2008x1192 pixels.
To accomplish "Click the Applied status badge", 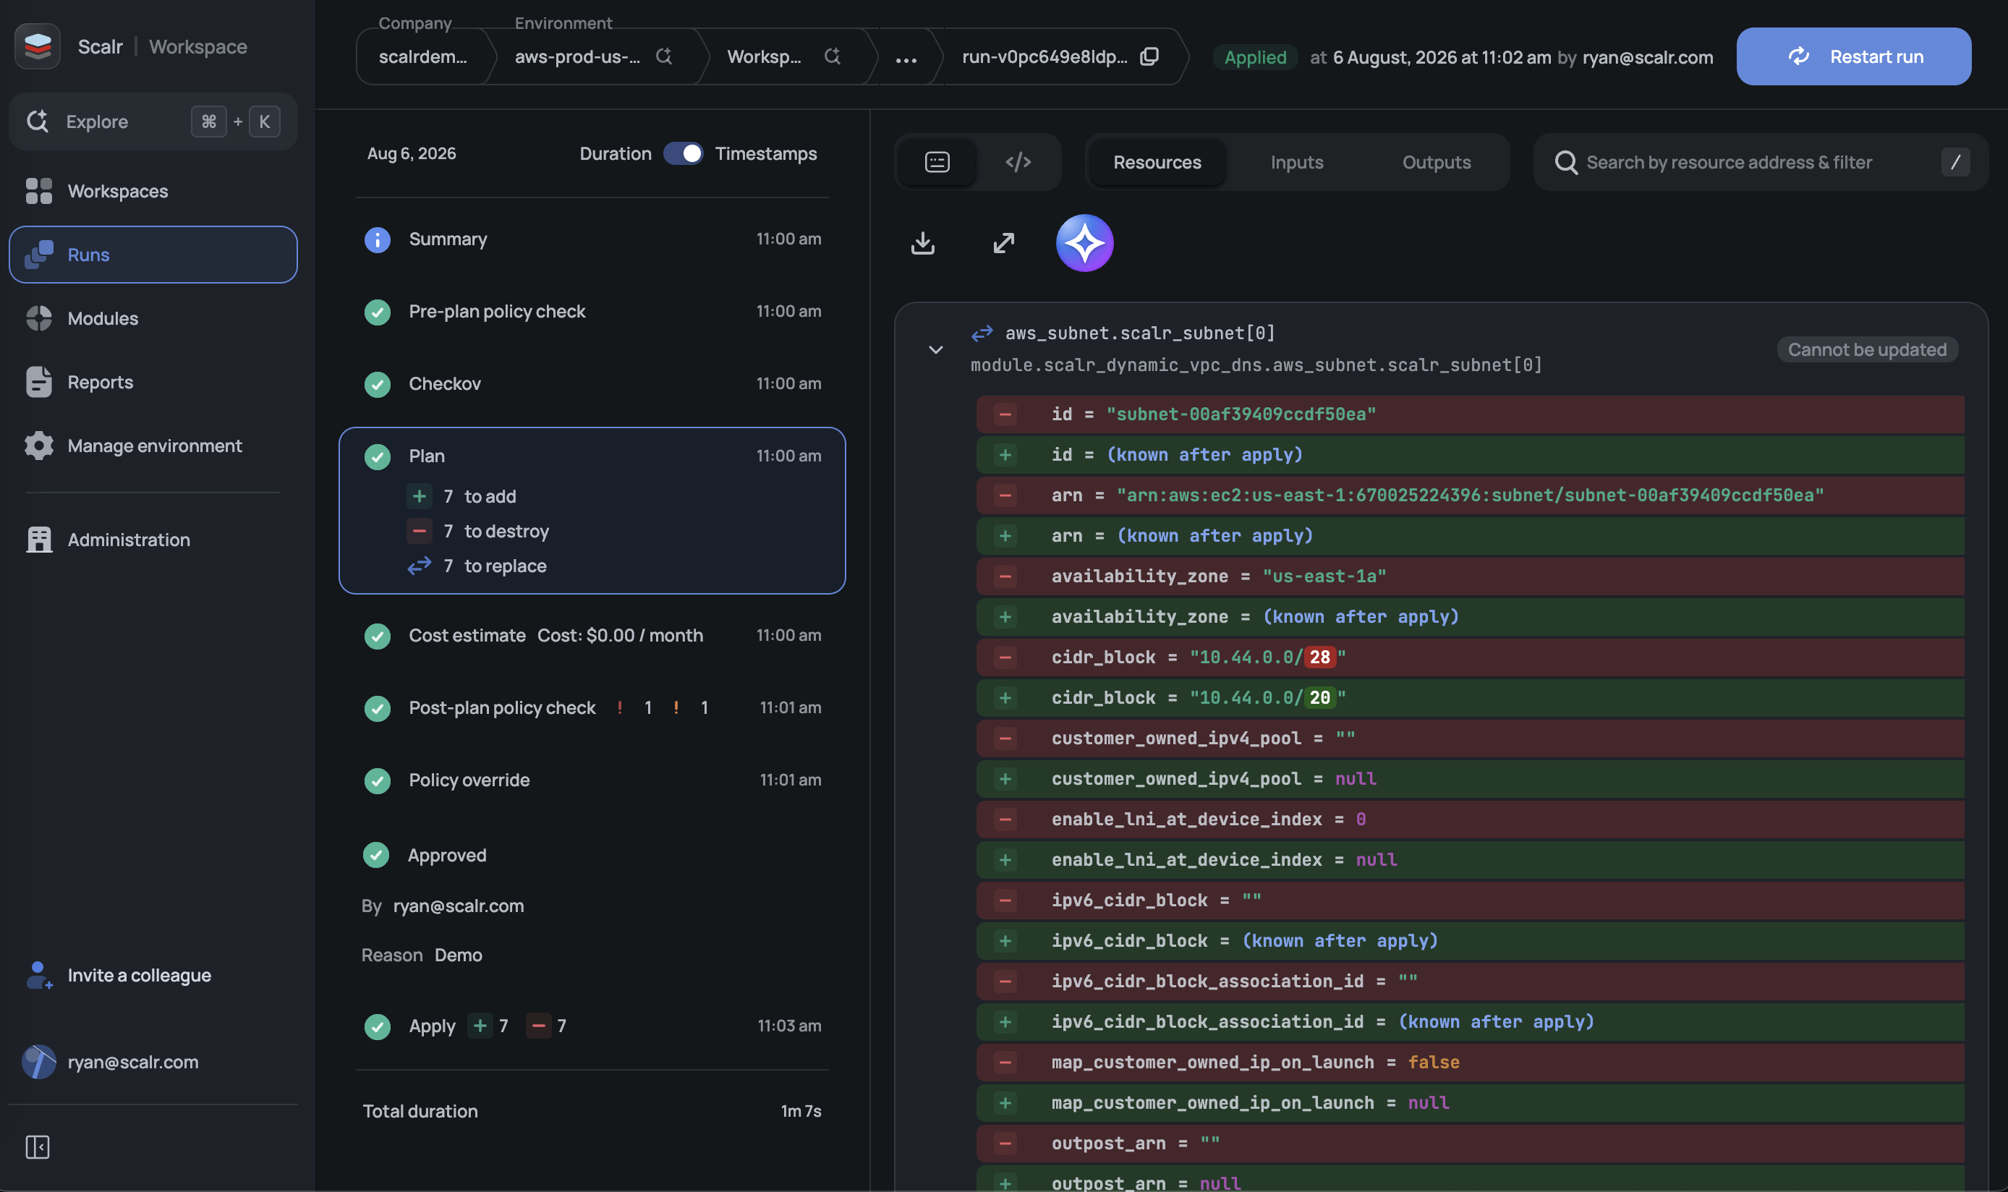I will pos(1254,57).
